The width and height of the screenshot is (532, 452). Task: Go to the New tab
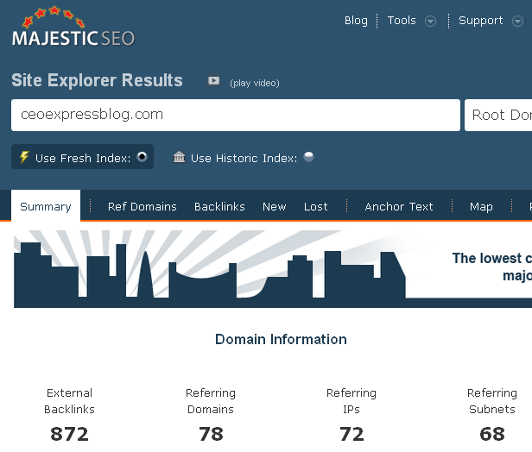[x=275, y=207]
